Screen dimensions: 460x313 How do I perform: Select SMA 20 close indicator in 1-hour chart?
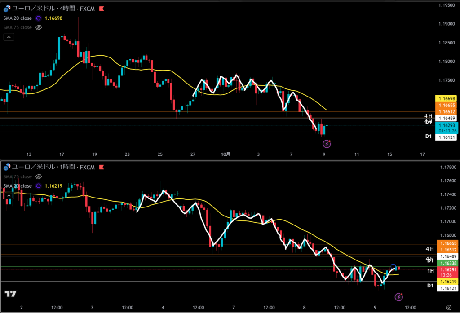coord(17,186)
